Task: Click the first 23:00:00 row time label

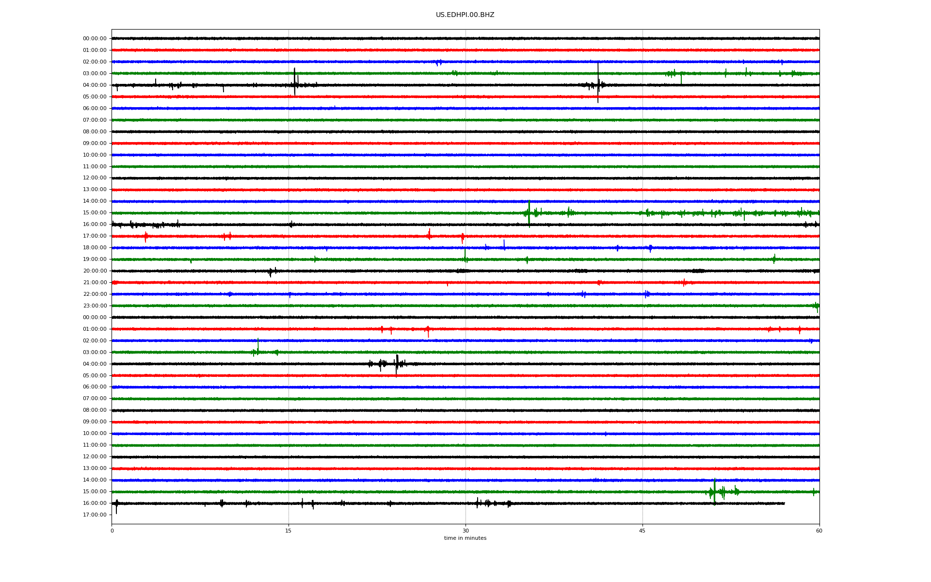Action: pos(95,306)
